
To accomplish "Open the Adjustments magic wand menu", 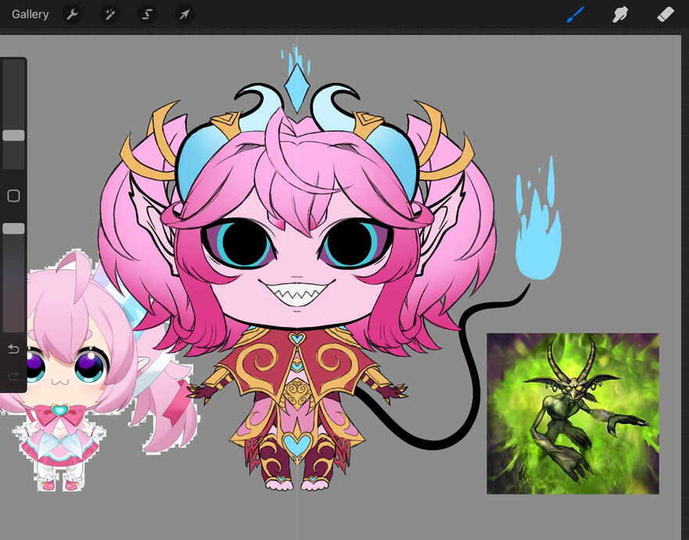I will 109,14.
